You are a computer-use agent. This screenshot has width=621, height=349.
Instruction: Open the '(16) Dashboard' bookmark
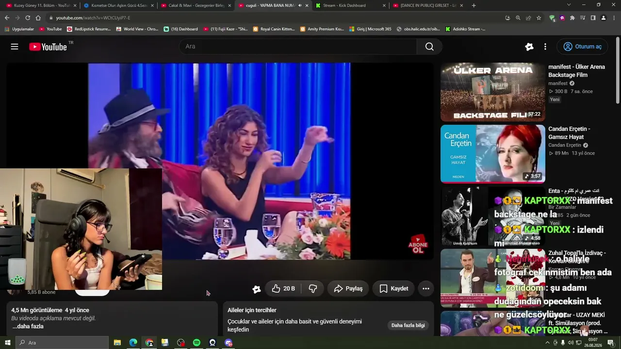tap(180, 29)
